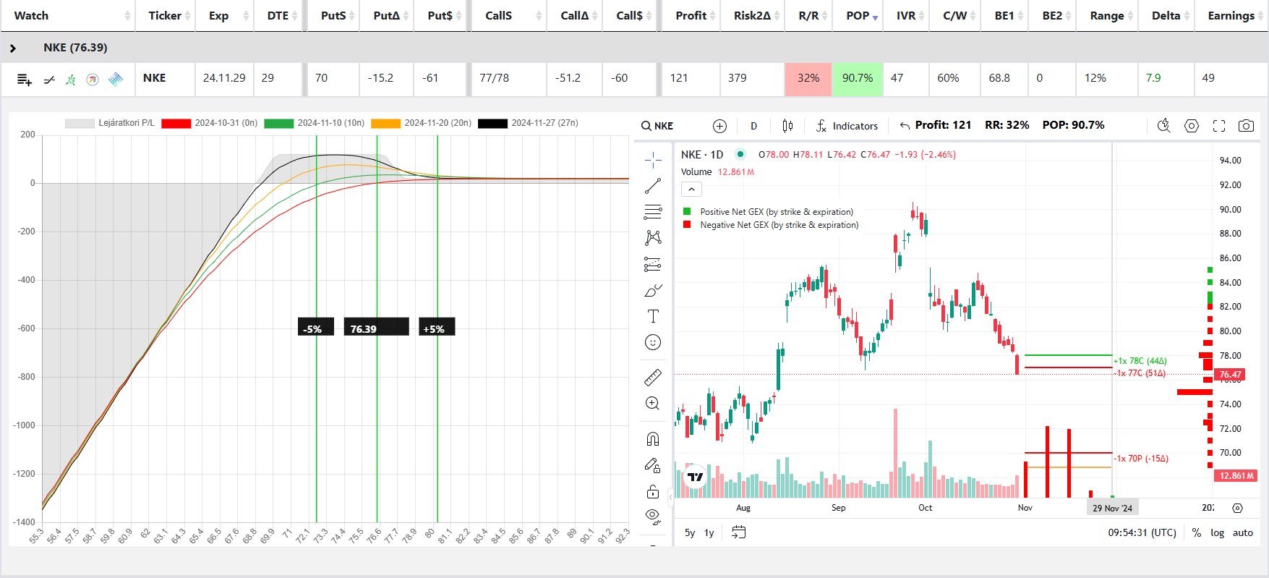Click the black 2024-11-27 (27n) legend swatch
The image size is (1269, 578).
click(x=492, y=124)
